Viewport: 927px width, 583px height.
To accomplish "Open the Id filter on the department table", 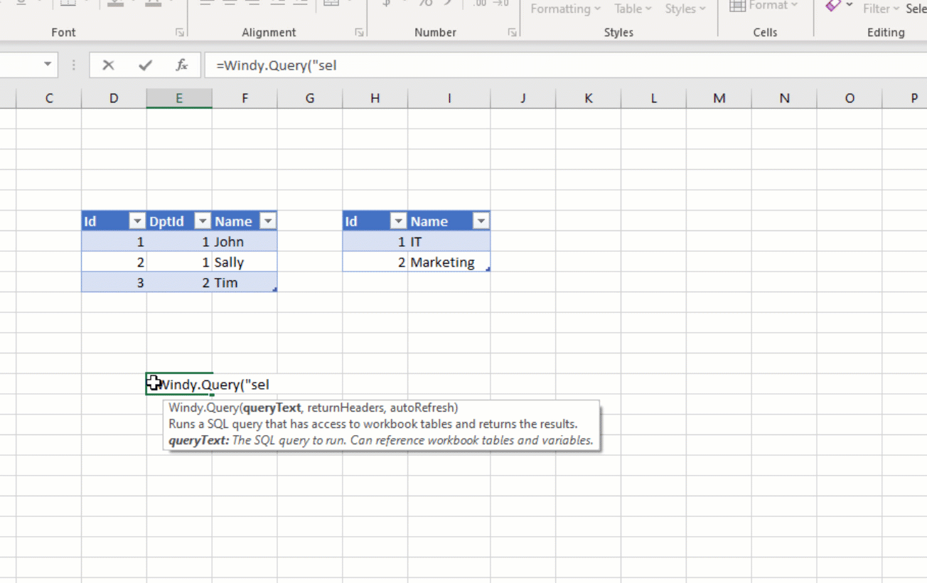I will (x=398, y=221).
